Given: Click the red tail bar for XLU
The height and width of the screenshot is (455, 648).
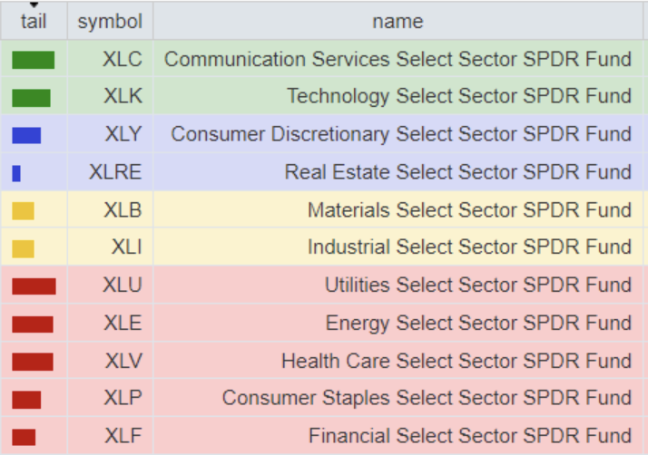Looking at the screenshot, I should click(34, 286).
